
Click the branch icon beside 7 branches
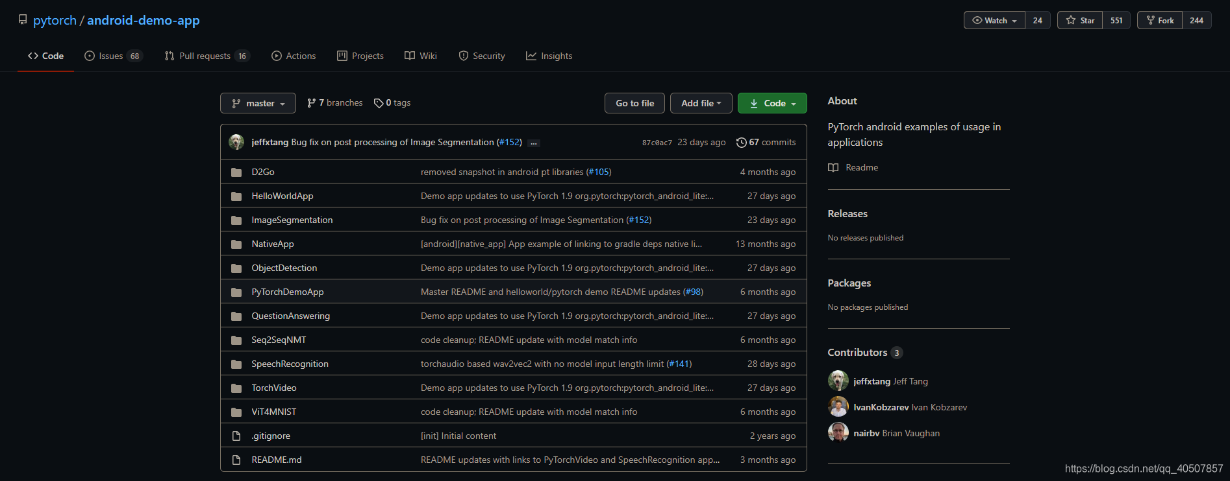pyautogui.click(x=312, y=102)
